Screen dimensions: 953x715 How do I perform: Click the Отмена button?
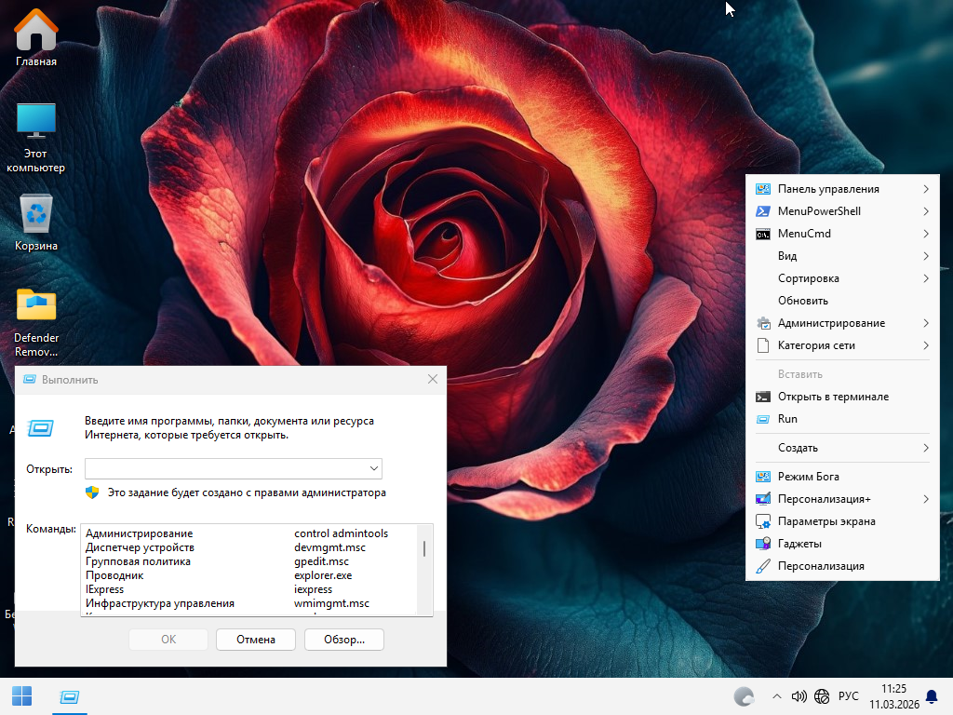point(255,640)
